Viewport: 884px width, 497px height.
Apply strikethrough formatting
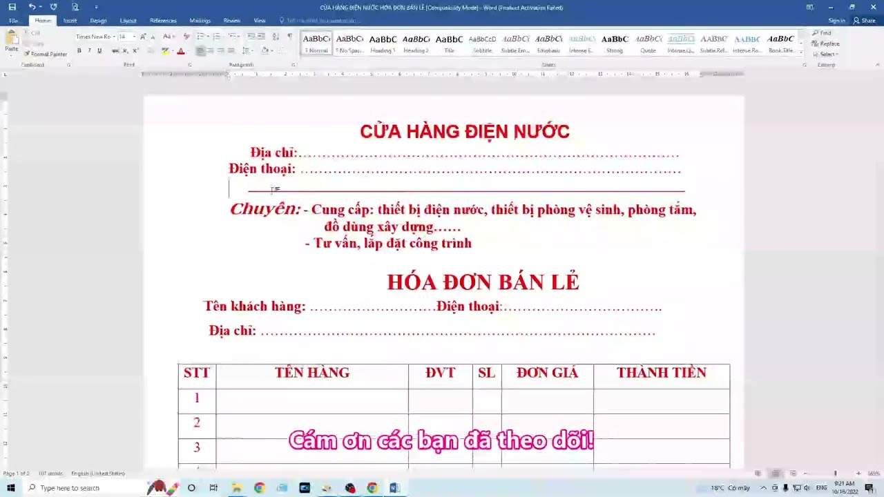(x=115, y=50)
